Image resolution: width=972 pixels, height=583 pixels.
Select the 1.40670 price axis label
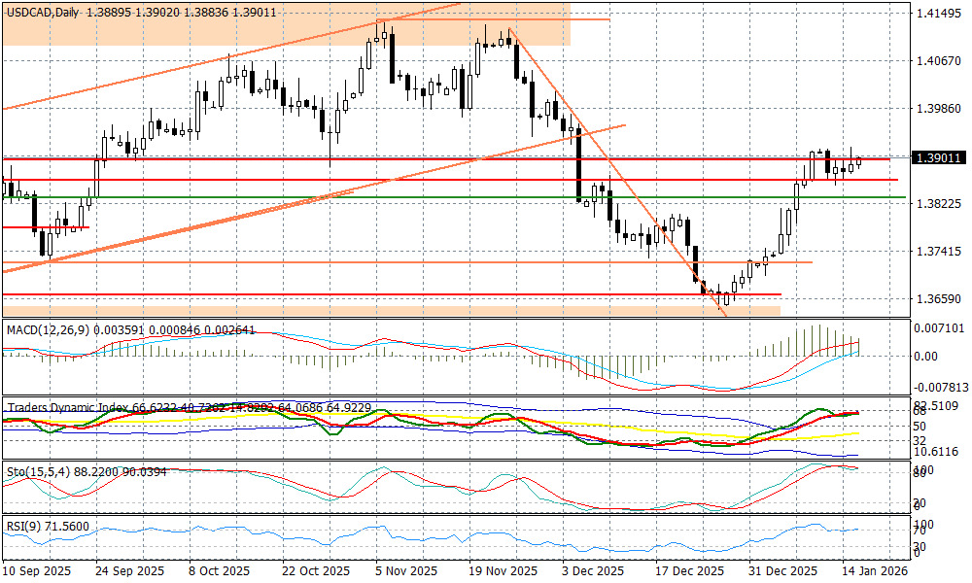click(x=939, y=60)
